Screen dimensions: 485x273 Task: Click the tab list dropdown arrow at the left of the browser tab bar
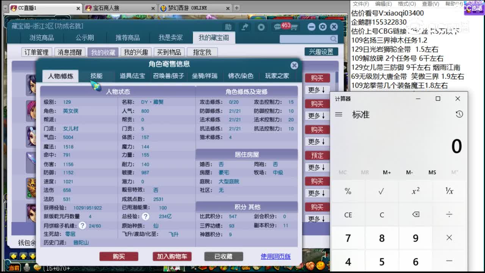click(6, 8)
